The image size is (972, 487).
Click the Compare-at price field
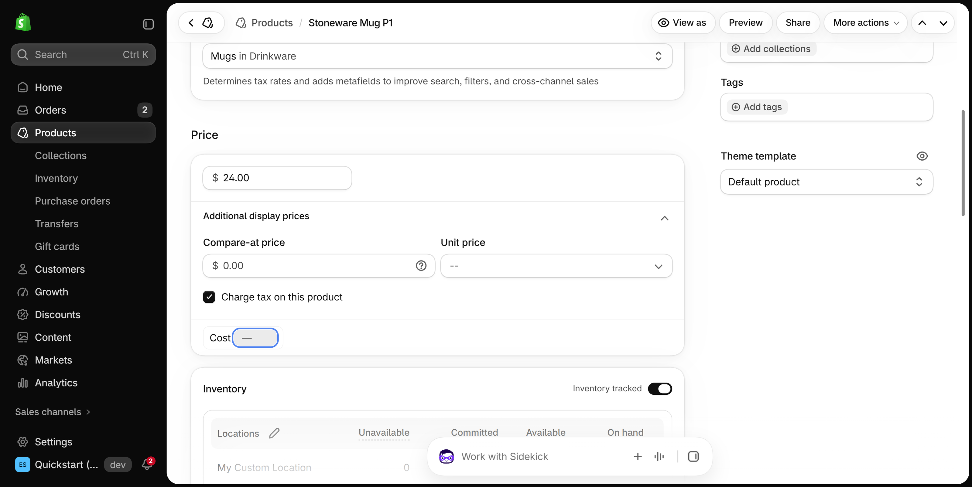(x=319, y=266)
